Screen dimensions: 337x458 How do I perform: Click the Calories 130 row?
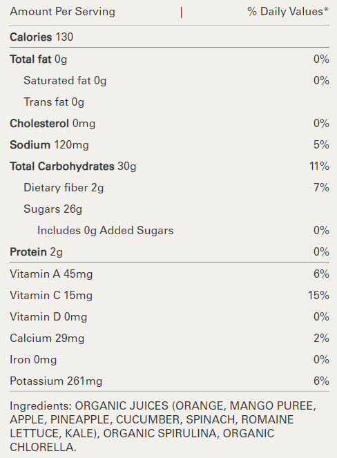[x=169, y=37]
